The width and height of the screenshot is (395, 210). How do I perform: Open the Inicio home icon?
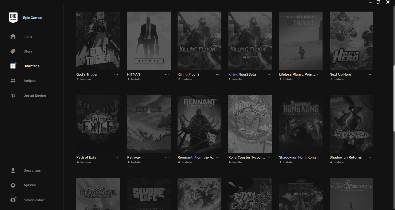click(x=13, y=37)
